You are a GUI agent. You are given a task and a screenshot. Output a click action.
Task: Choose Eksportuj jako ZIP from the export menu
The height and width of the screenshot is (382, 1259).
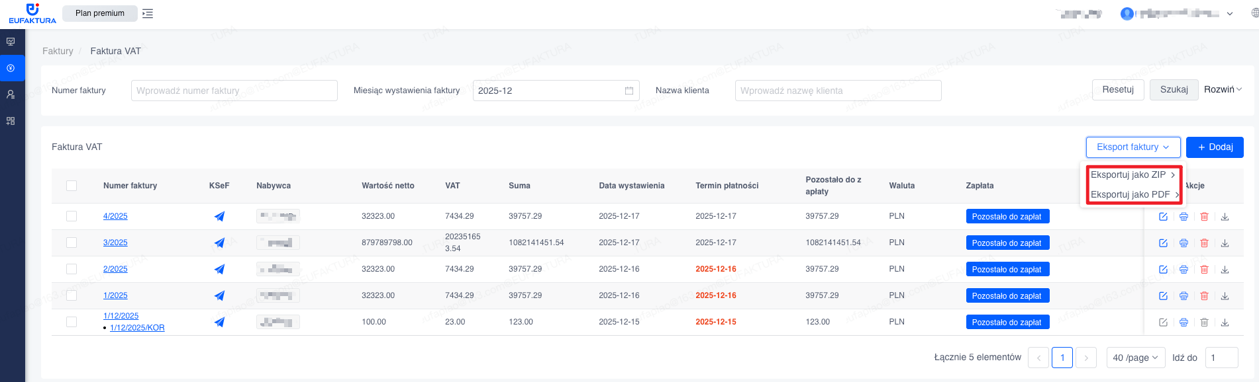click(1133, 175)
